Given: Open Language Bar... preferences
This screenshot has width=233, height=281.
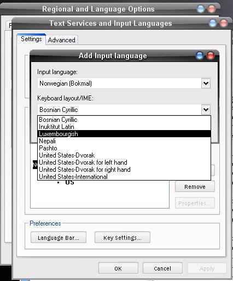Looking at the screenshot, I should [x=59, y=238].
